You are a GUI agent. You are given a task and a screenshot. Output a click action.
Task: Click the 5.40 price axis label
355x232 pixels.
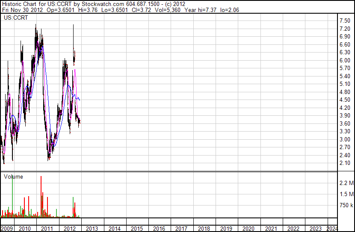pos(345,76)
